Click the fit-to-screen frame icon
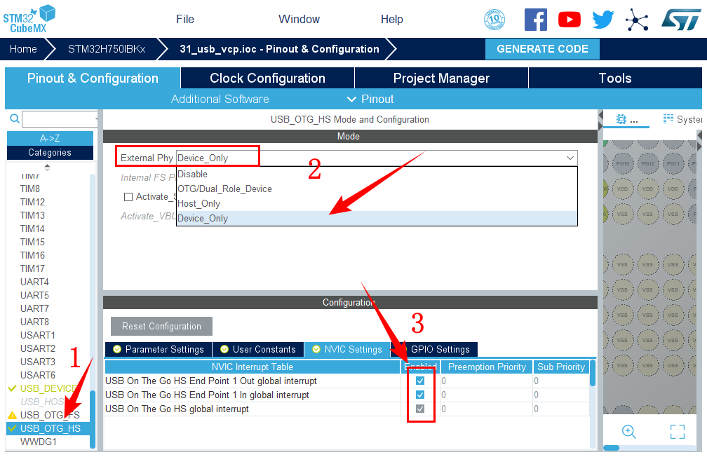 tap(677, 432)
